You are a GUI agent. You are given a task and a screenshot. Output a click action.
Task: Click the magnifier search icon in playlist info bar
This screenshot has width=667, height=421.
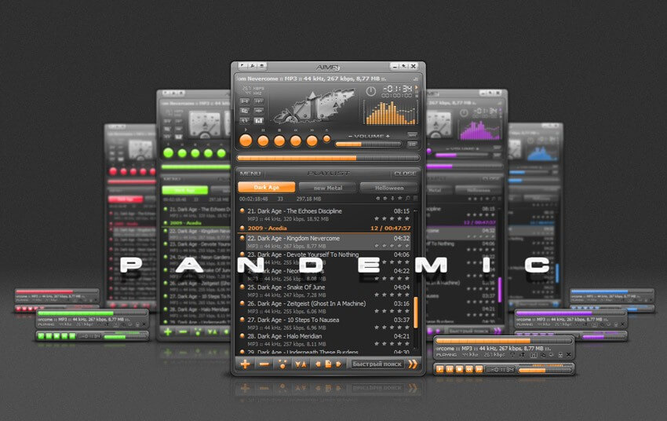tap(407, 199)
